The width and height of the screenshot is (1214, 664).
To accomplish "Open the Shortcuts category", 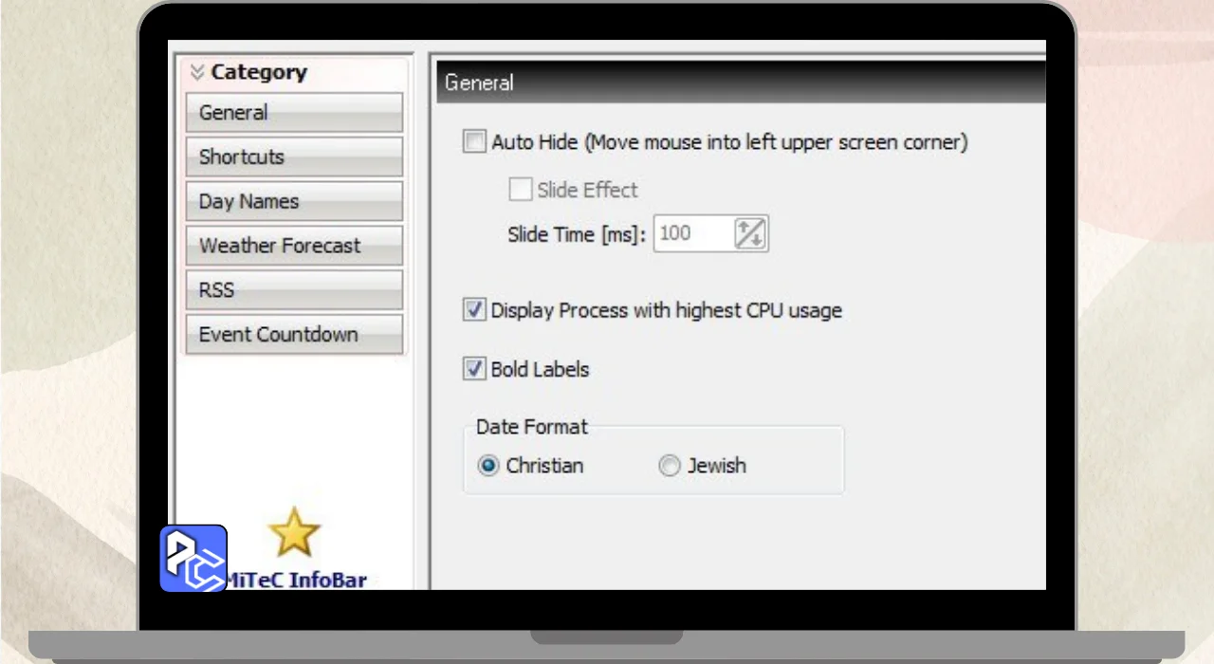I will (294, 157).
